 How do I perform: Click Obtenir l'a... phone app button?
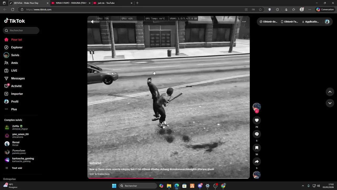(x=289, y=22)
